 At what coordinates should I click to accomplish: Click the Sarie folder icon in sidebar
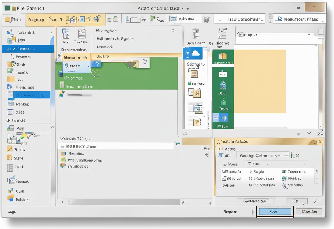click(x=12, y=64)
